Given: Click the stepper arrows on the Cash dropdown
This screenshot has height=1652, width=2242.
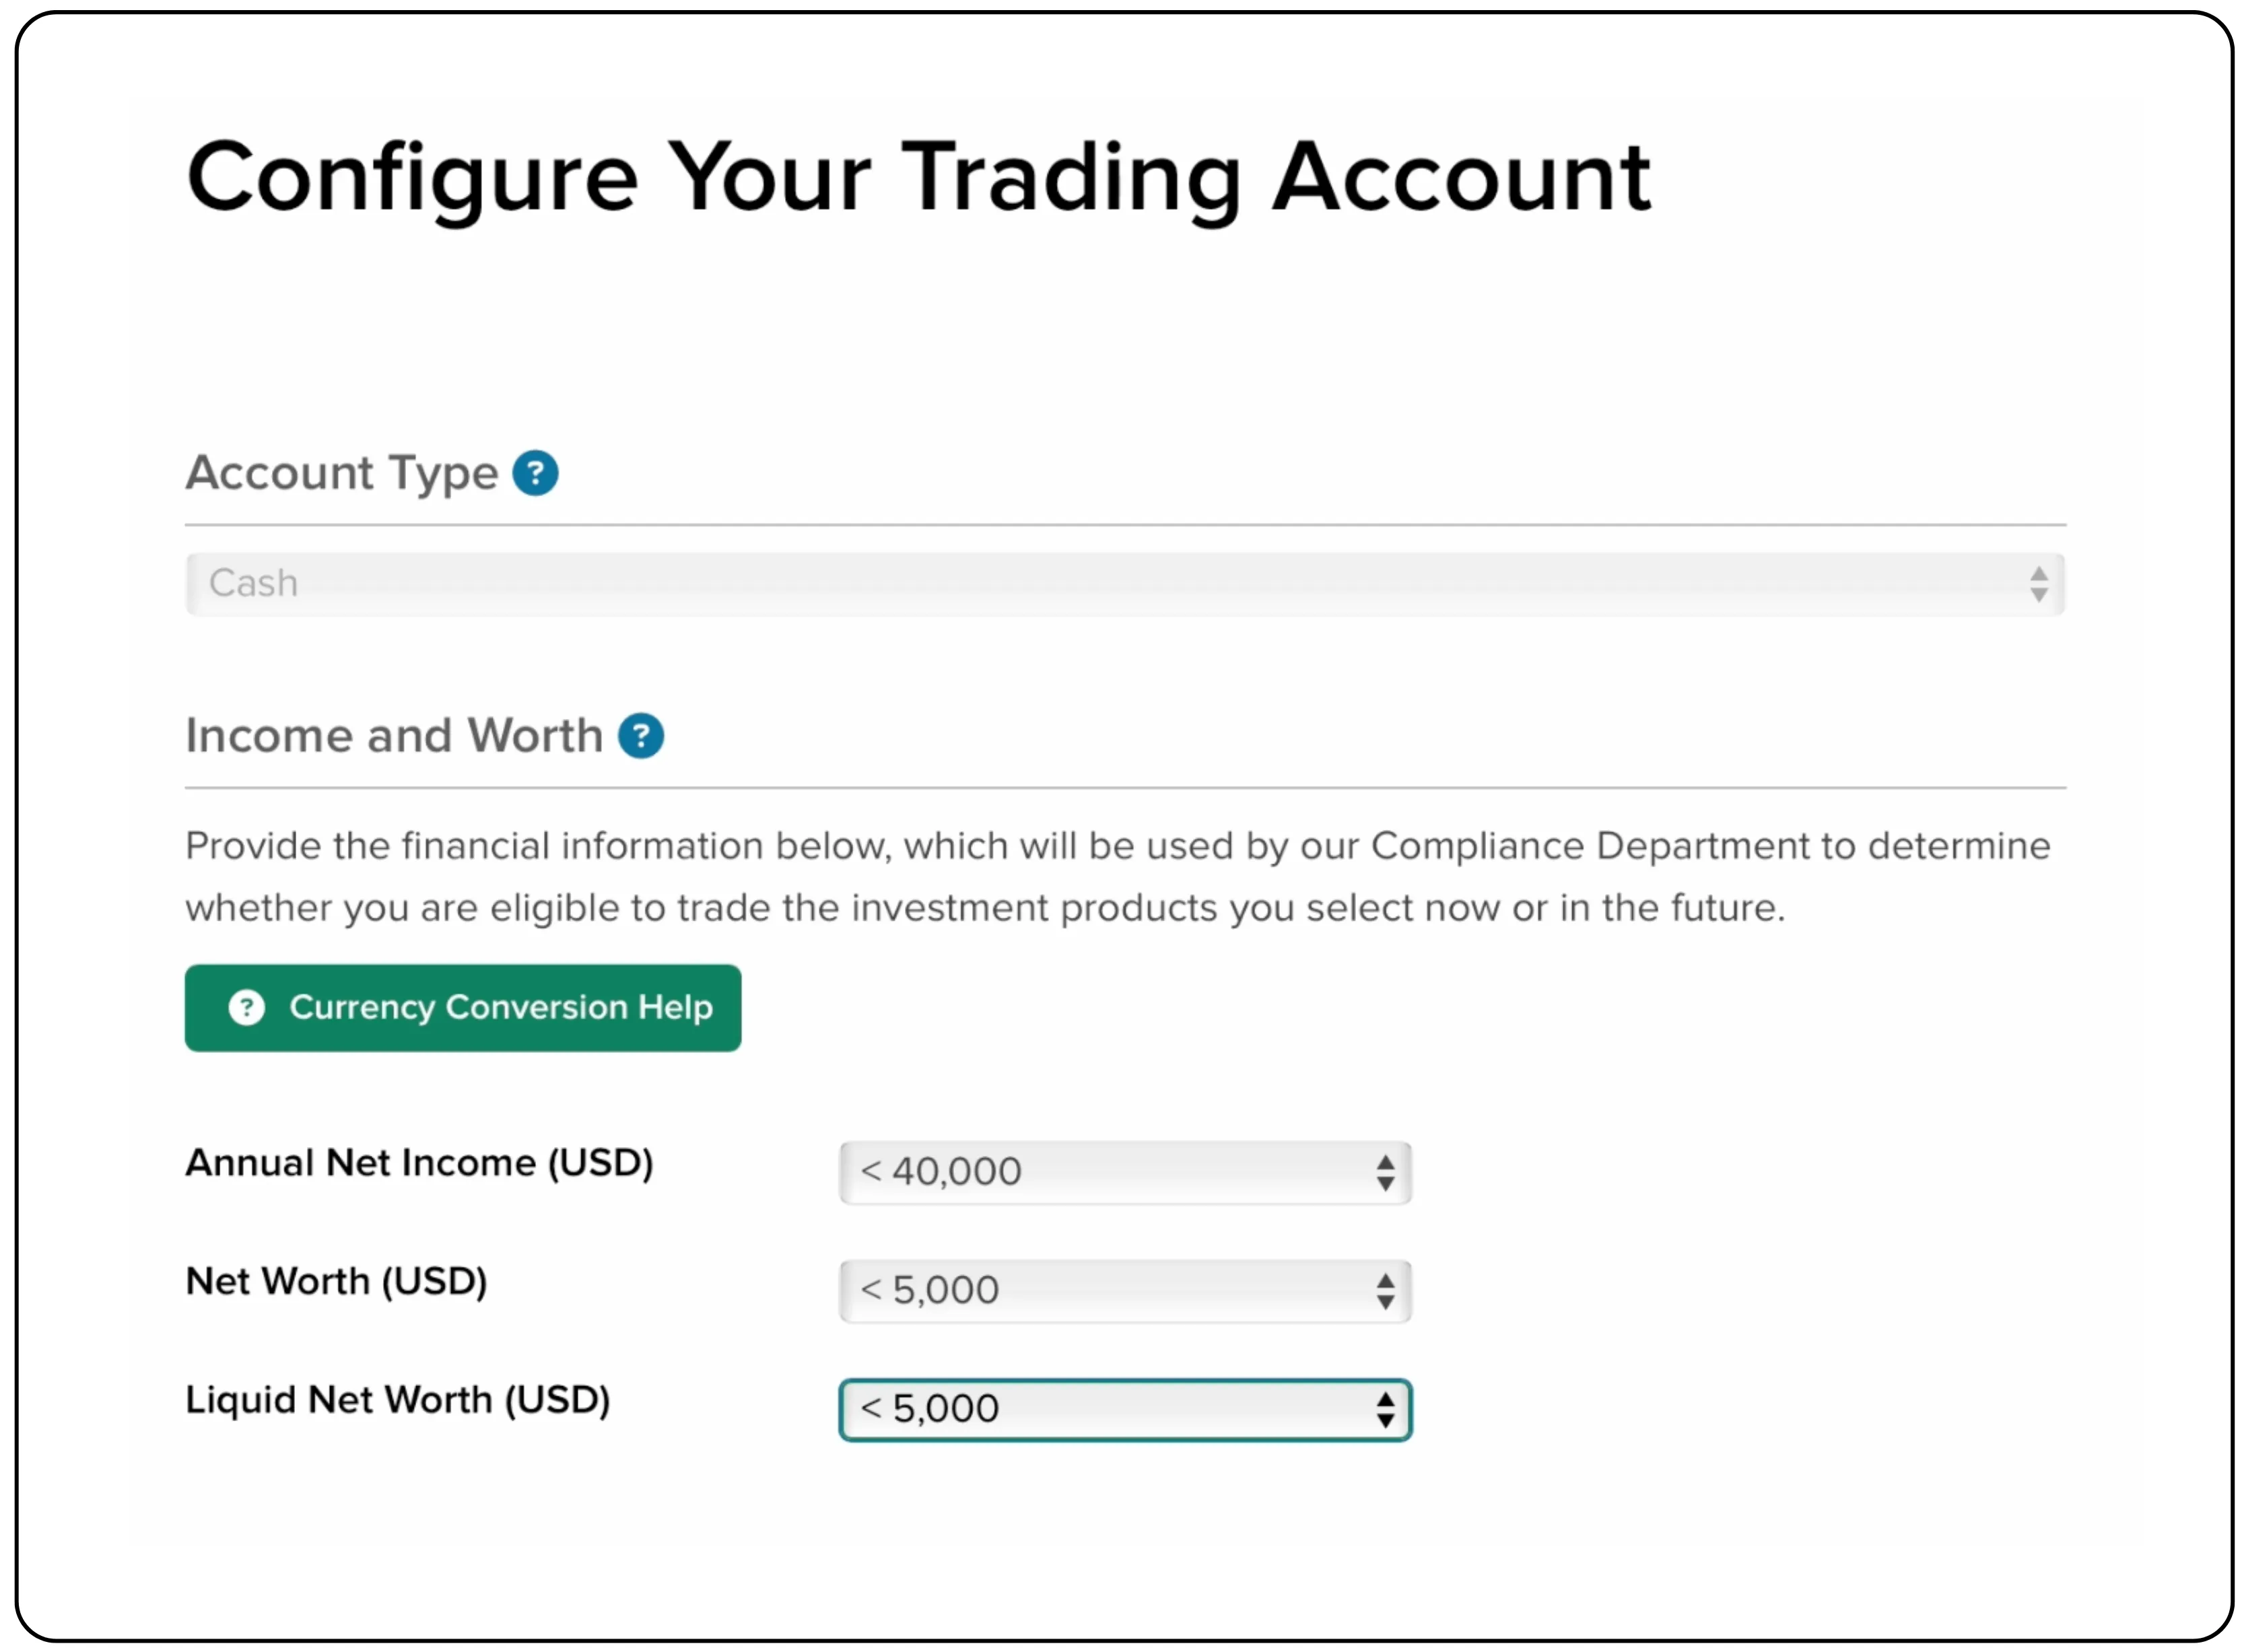Looking at the screenshot, I should tap(2038, 583).
